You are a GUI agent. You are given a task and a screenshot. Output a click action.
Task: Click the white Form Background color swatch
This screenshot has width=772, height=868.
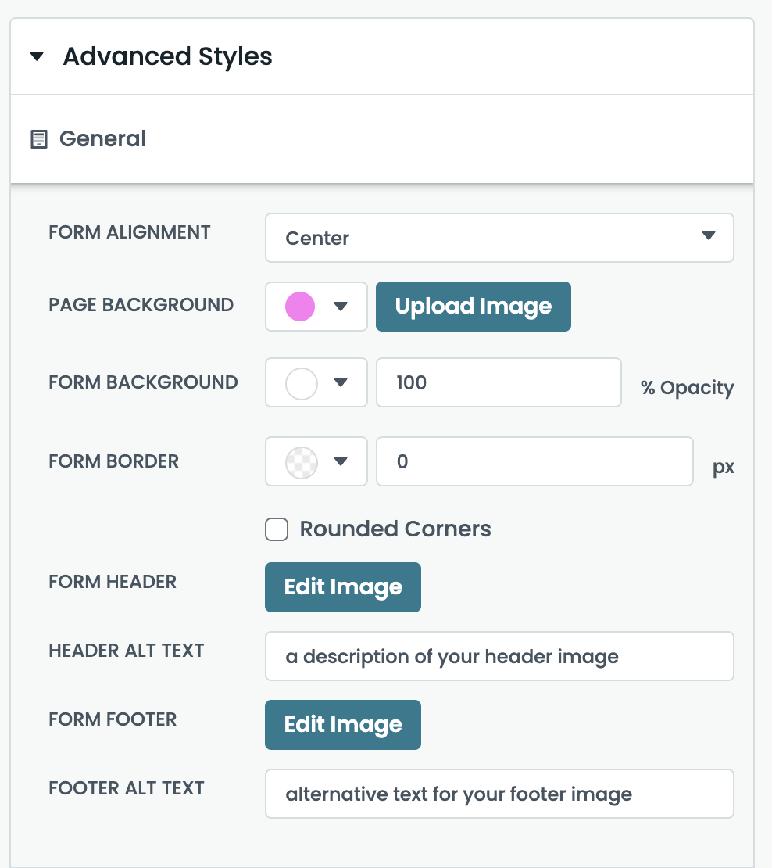(x=302, y=383)
